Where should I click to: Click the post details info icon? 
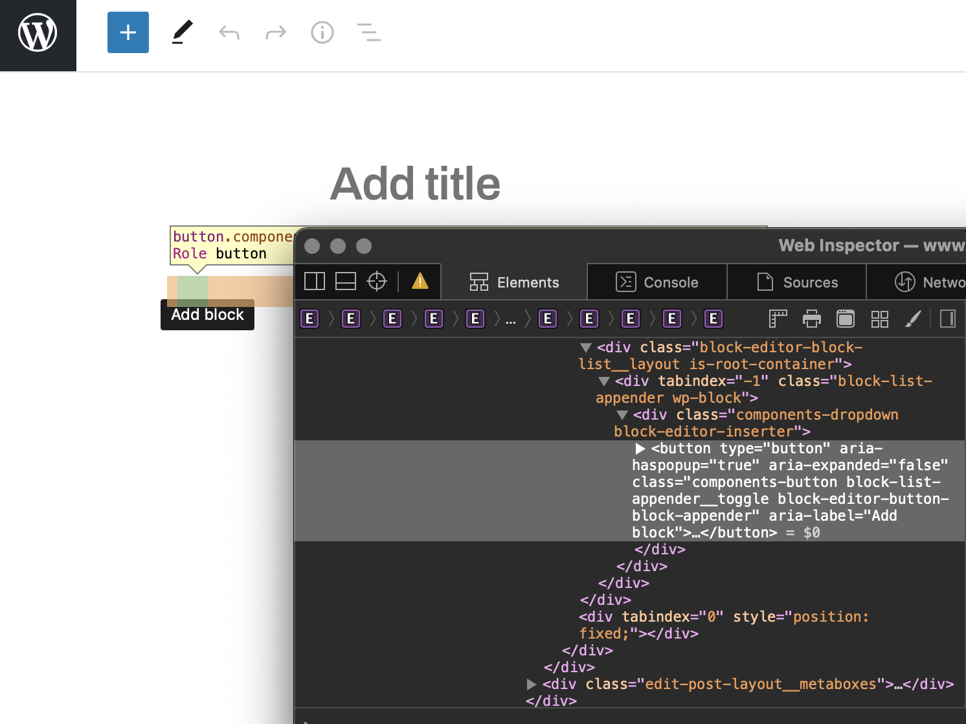click(x=322, y=32)
